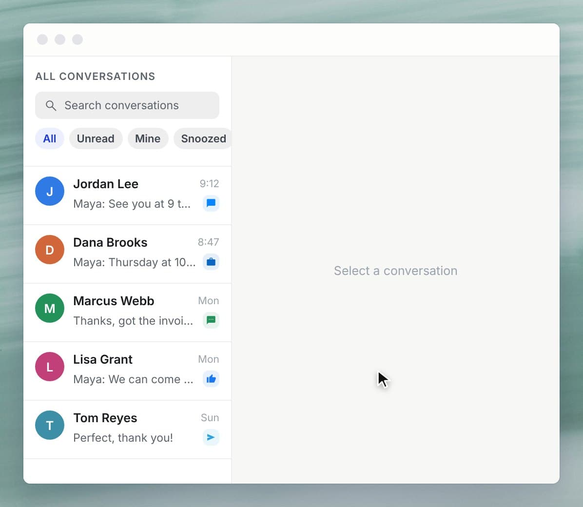Click the preview 'Maya: See you at 9 t...'

132,204
